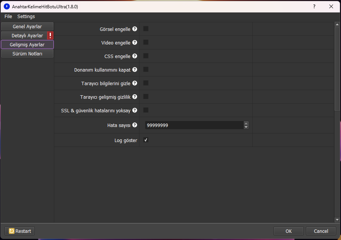Click the CSS engelle label
Screen dimensions: 341x240
117,56
